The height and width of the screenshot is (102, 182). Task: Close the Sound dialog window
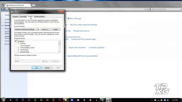click(61, 12)
